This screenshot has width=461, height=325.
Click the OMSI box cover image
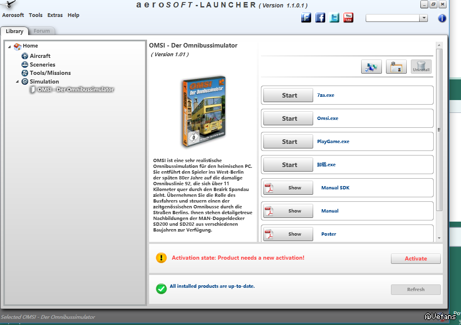tap(204, 112)
